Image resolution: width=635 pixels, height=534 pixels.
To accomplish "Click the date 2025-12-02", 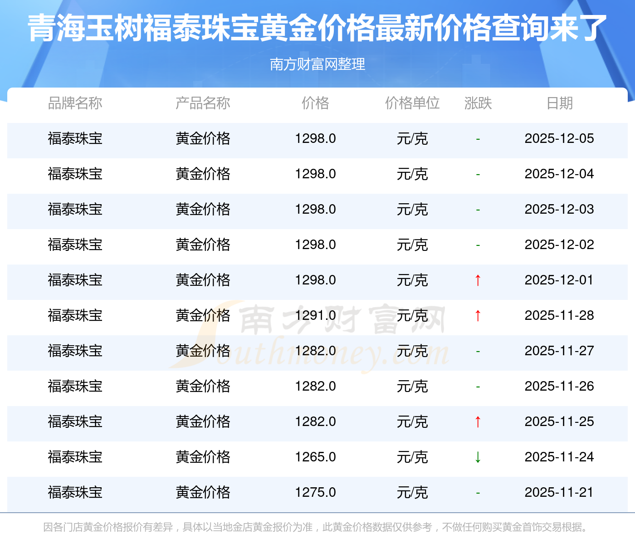I will pyautogui.click(x=559, y=245).
